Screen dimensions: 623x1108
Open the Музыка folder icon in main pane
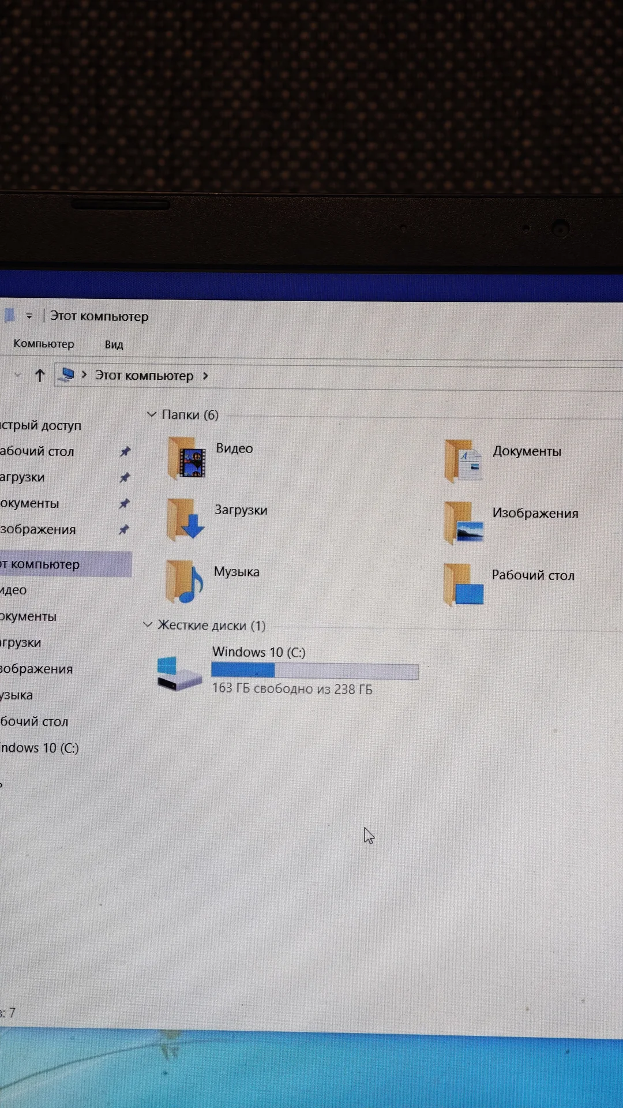184,582
